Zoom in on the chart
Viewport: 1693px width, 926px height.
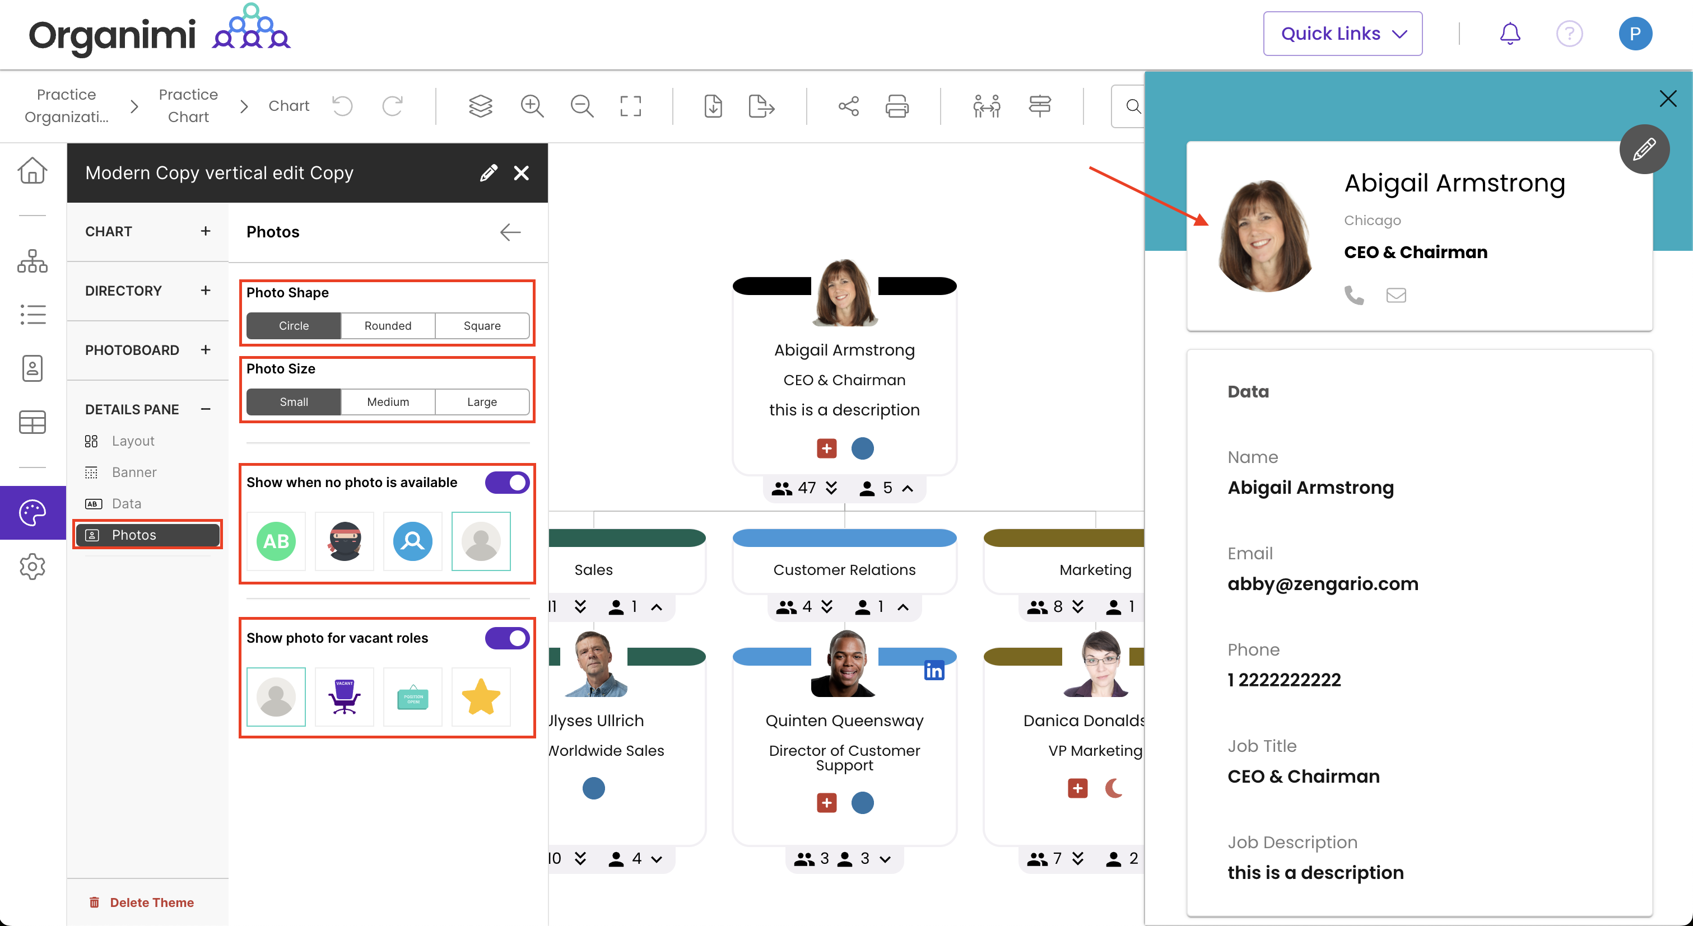point(532,106)
